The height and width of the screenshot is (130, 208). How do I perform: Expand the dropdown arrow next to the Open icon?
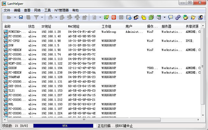15,17
